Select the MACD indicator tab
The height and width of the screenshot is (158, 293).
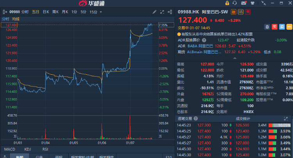point(9,149)
